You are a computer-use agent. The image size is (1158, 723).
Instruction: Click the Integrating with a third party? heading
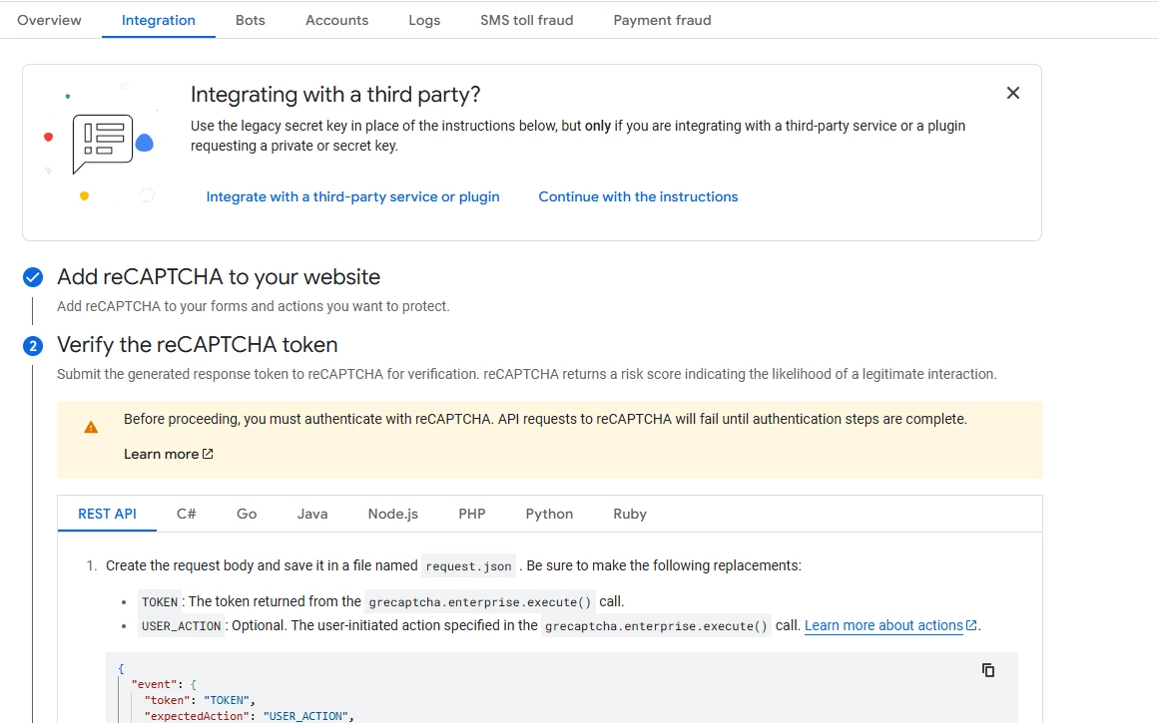pyautogui.click(x=335, y=95)
